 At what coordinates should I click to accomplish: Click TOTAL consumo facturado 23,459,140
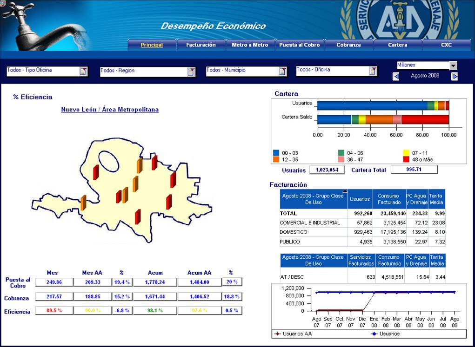393,213
